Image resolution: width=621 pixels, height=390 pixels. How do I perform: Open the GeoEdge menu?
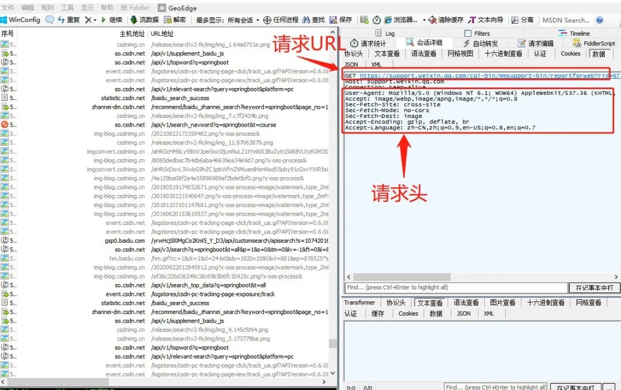pyautogui.click(x=177, y=7)
